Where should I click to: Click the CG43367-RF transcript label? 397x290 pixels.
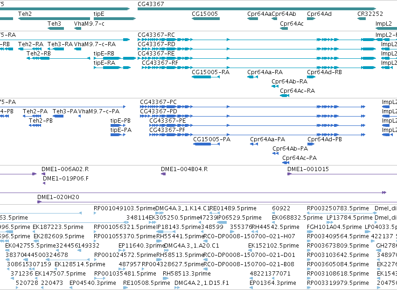click(x=160, y=63)
